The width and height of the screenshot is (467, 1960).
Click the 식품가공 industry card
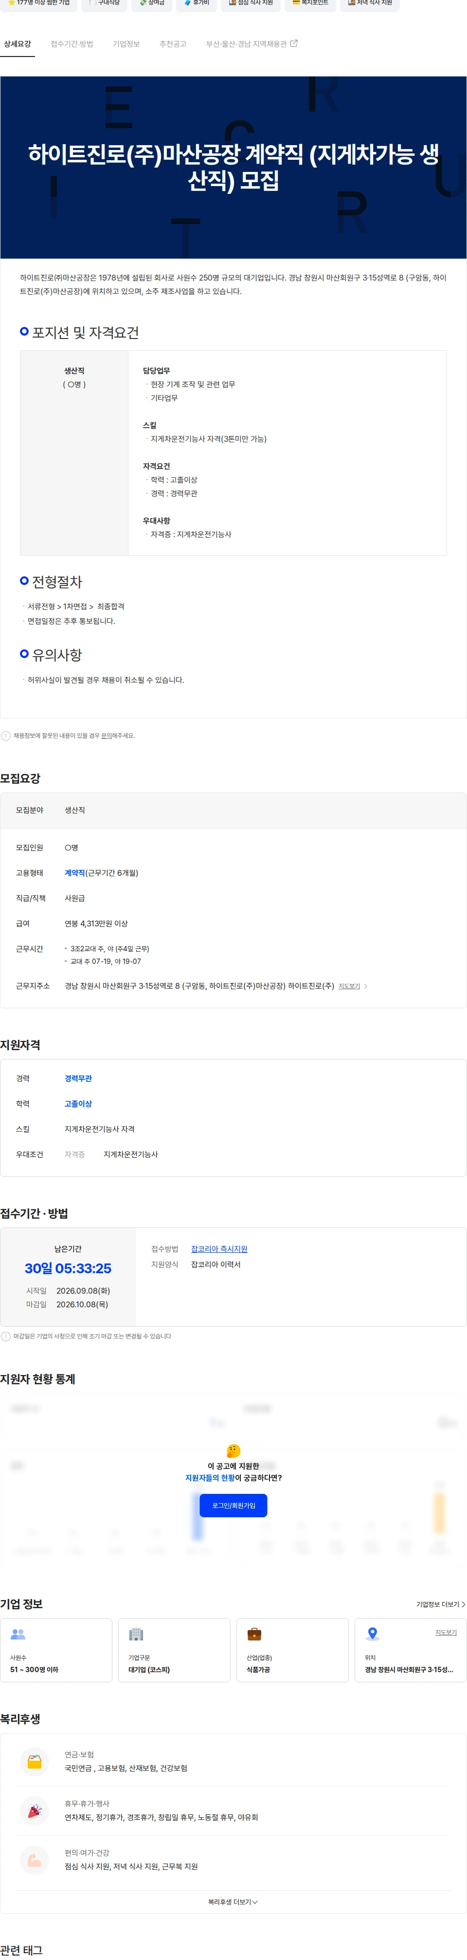coord(292,1650)
